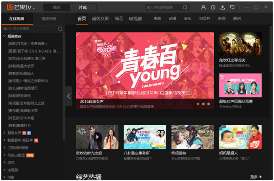Open the 电视剧 navigation tab

pyautogui.click(x=135, y=19)
